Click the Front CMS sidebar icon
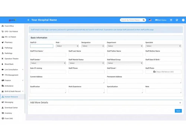Viewport: 186px width, 140px height. [3, 118]
